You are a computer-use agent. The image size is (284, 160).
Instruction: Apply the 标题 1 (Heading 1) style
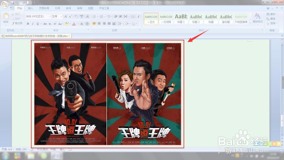pos(181,18)
